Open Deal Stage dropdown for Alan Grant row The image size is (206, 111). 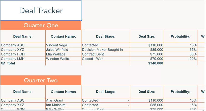click(128, 101)
